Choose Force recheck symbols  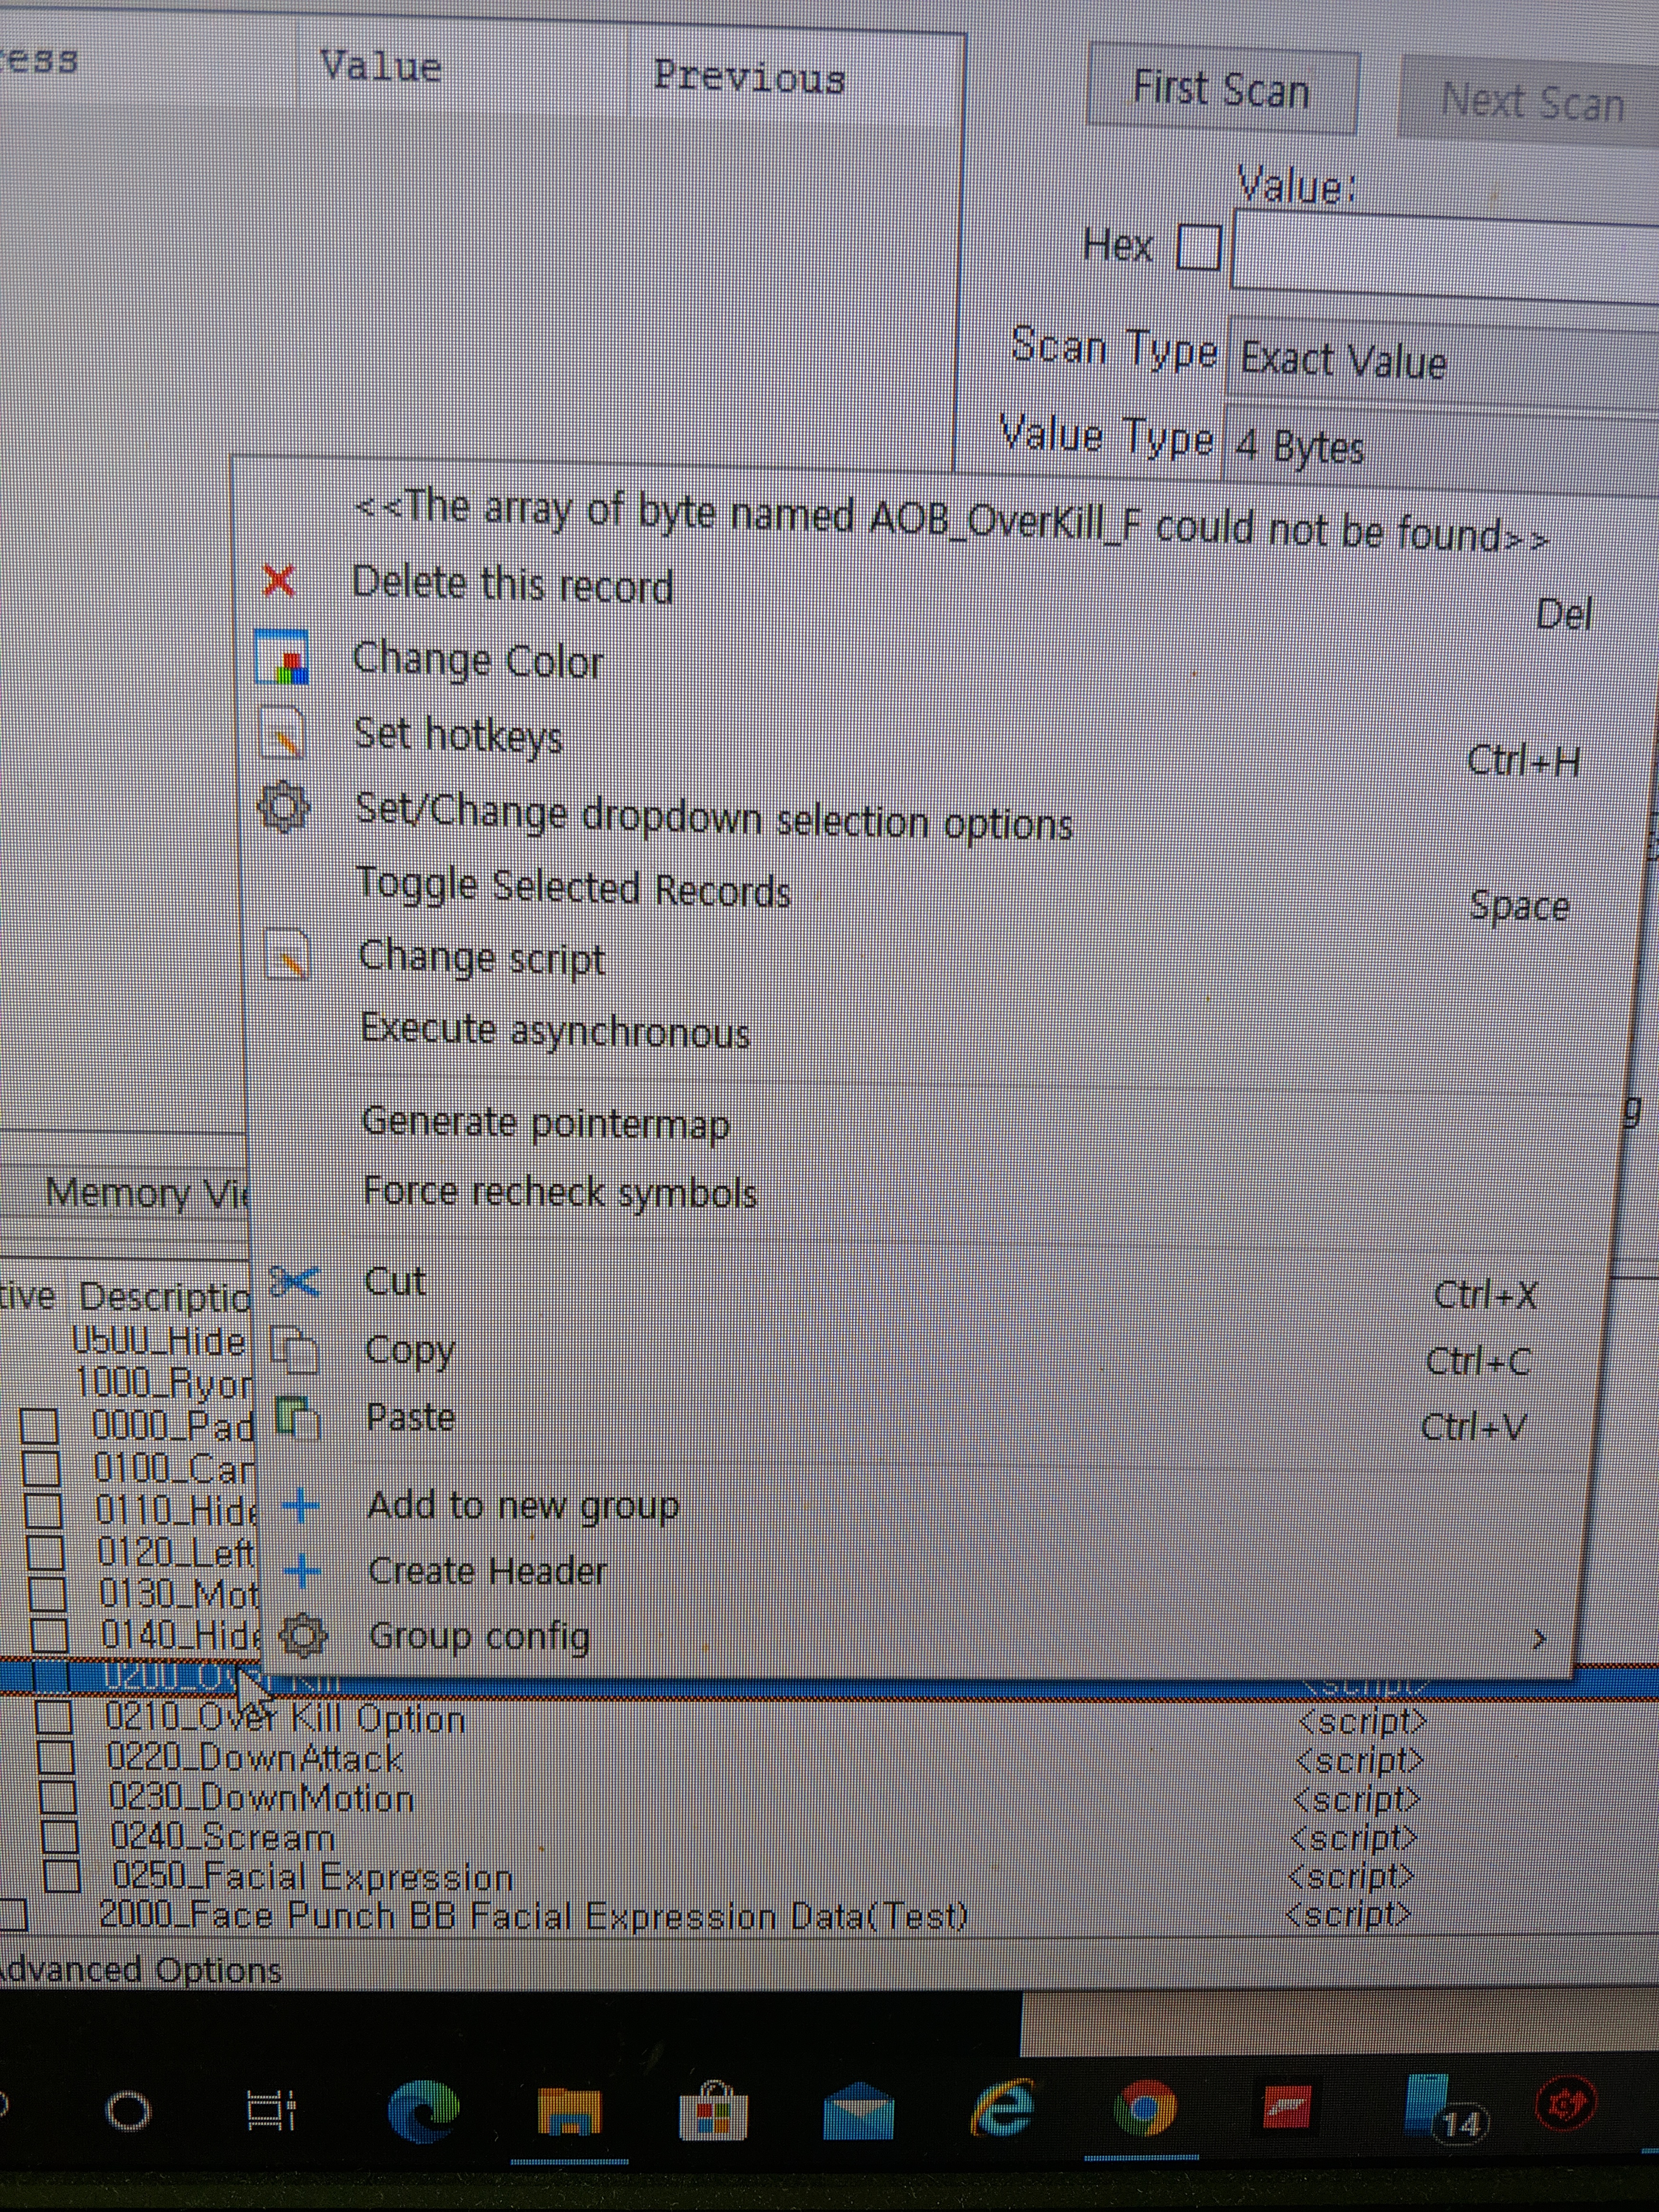pos(559,1192)
